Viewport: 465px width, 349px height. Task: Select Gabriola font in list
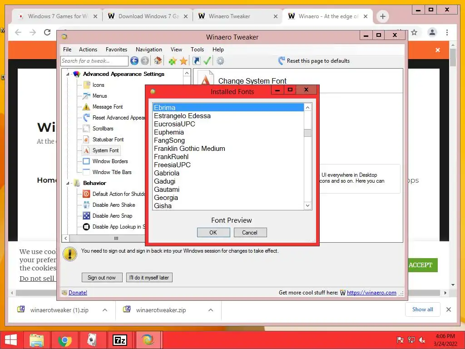click(x=228, y=173)
